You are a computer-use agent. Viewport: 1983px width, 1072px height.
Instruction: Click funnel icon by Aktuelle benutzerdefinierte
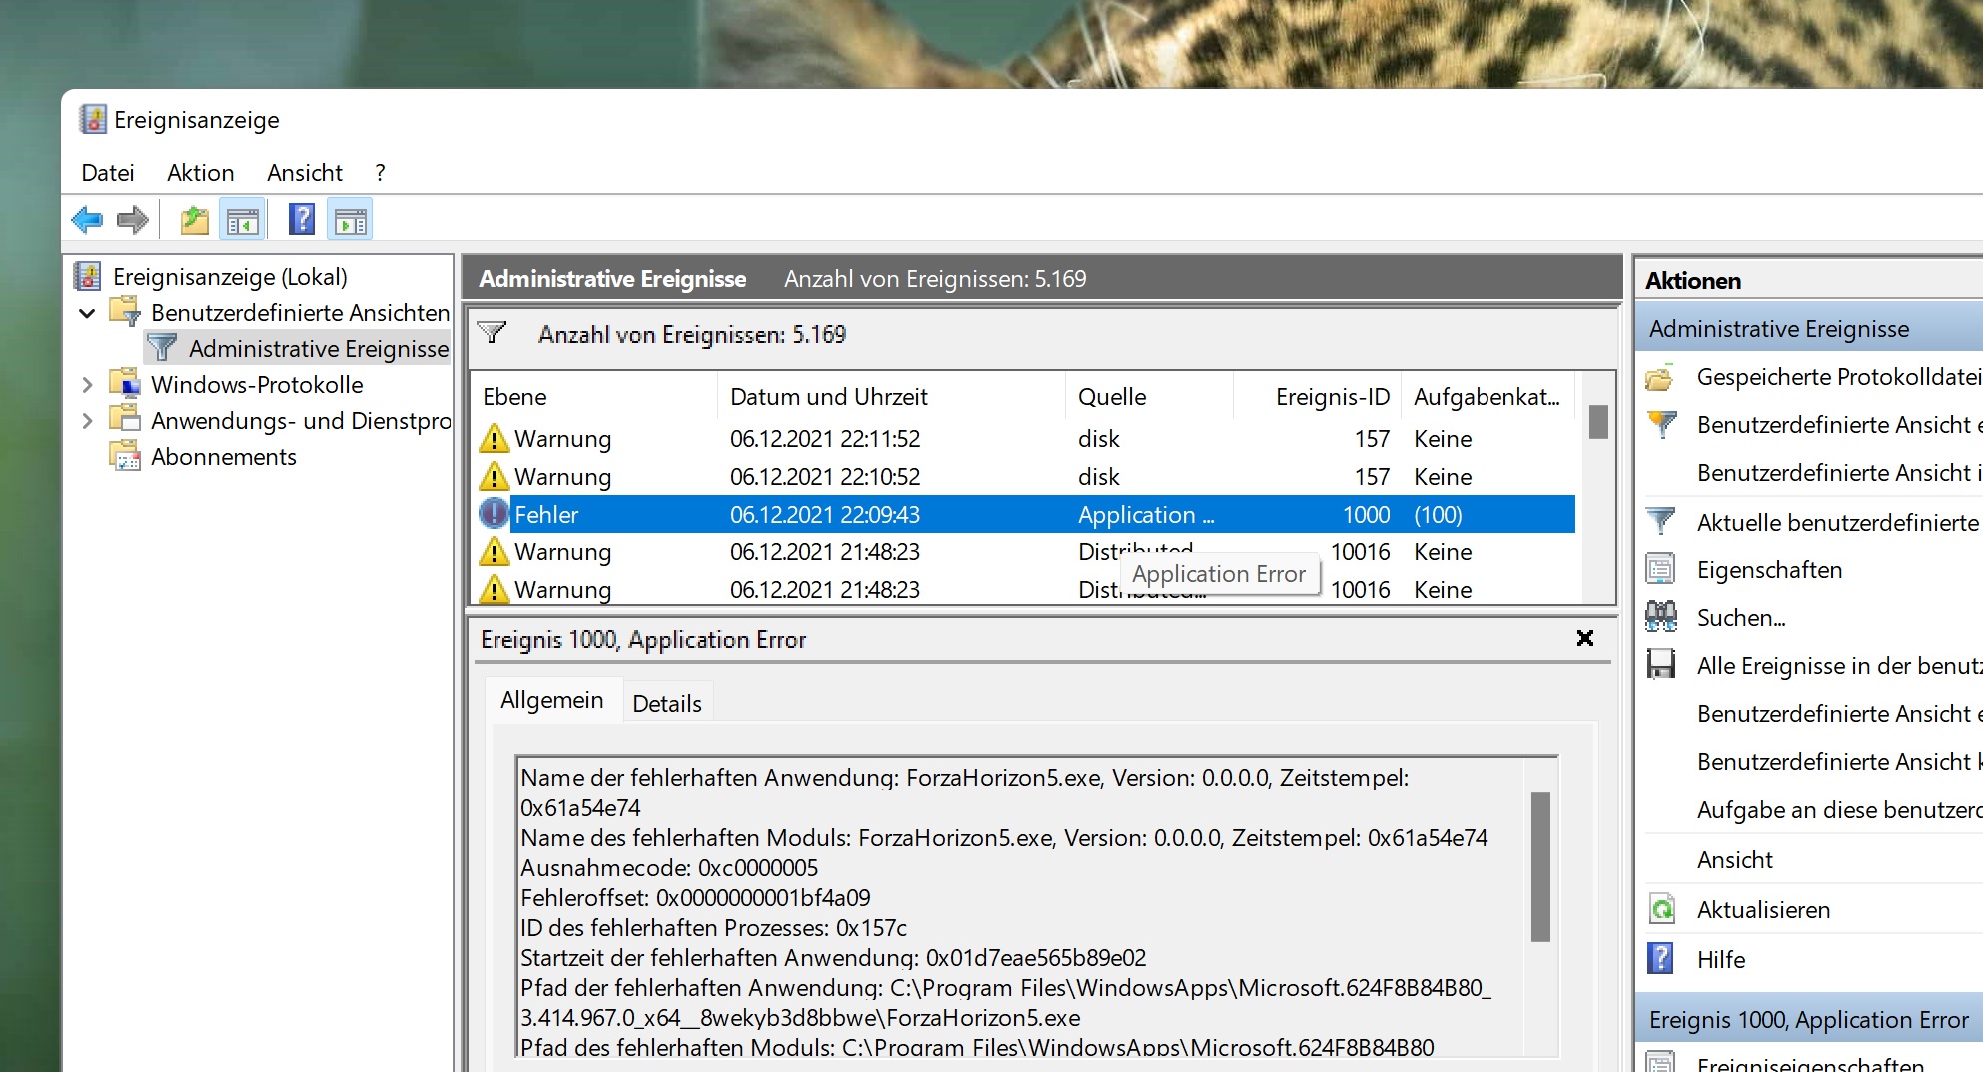1660,522
